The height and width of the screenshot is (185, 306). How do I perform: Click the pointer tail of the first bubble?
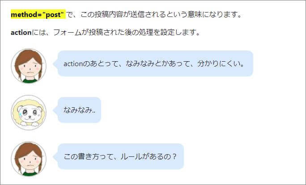[x=55, y=63]
